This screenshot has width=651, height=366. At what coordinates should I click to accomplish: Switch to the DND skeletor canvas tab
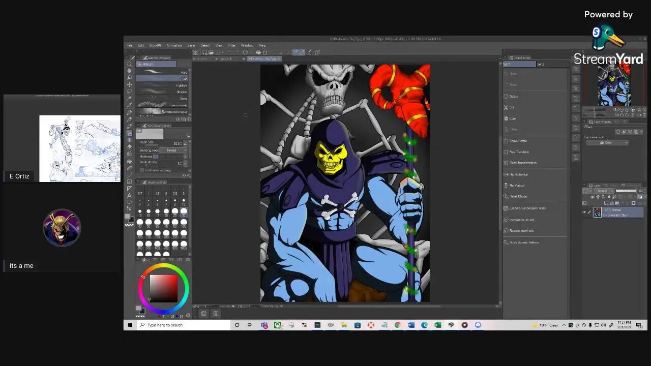[x=263, y=58]
